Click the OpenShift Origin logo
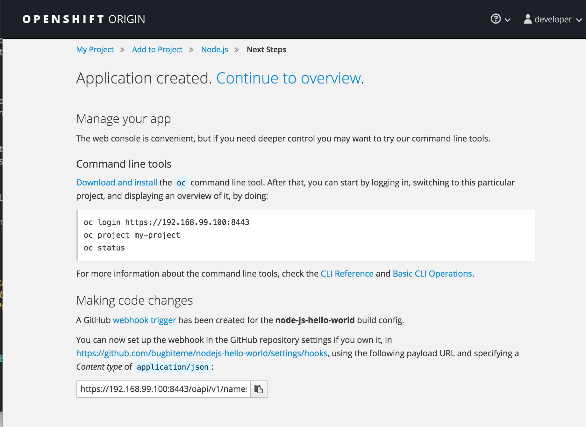Screen dimensions: 586x427 [x=84, y=19]
